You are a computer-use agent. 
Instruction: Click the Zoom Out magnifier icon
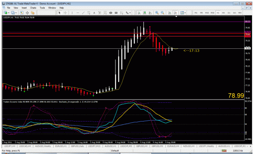point(162,13)
